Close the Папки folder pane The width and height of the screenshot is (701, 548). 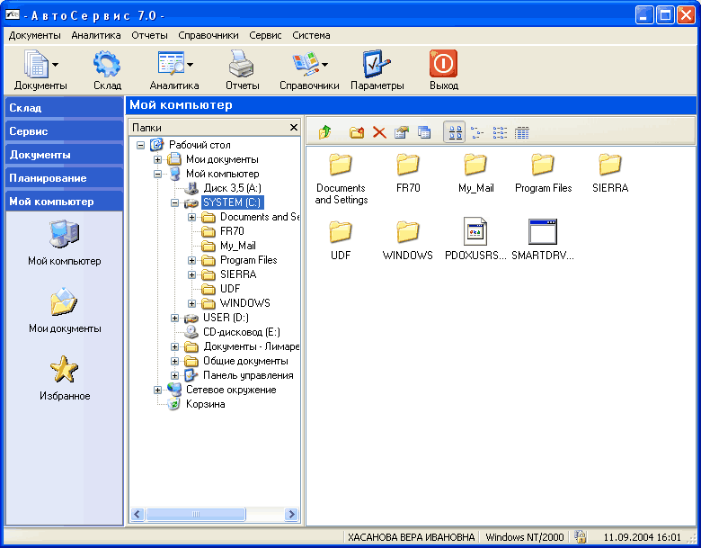[293, 128]
